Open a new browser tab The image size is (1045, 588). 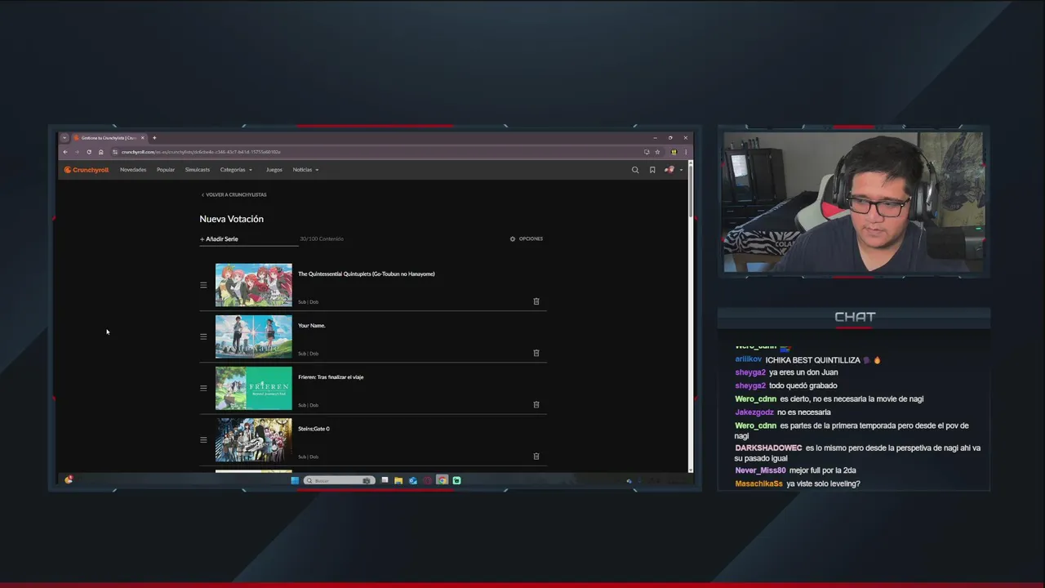coord(154,138)
